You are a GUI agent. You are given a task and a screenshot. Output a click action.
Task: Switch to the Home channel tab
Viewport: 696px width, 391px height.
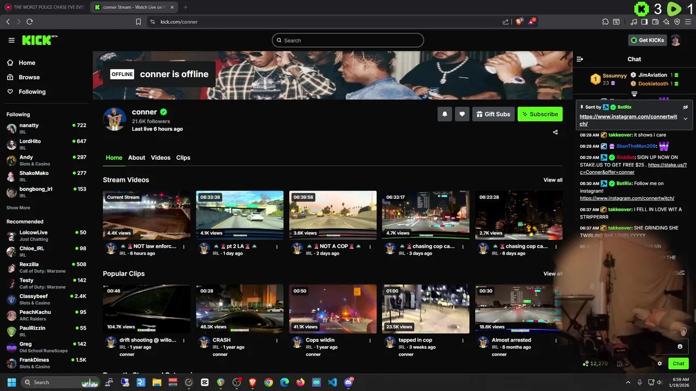point(114,157)
